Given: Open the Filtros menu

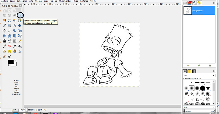Looking at the screenshot, I should click(75, 1).
